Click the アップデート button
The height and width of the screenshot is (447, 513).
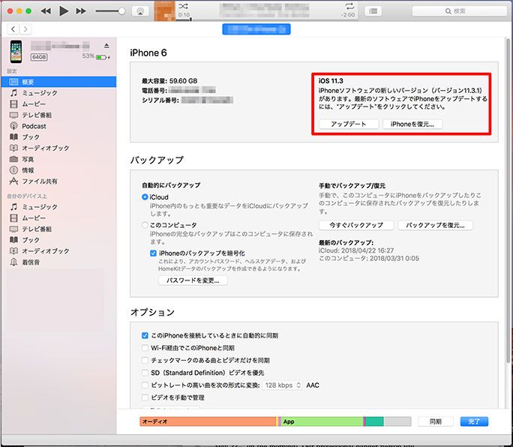pos(349,124)
